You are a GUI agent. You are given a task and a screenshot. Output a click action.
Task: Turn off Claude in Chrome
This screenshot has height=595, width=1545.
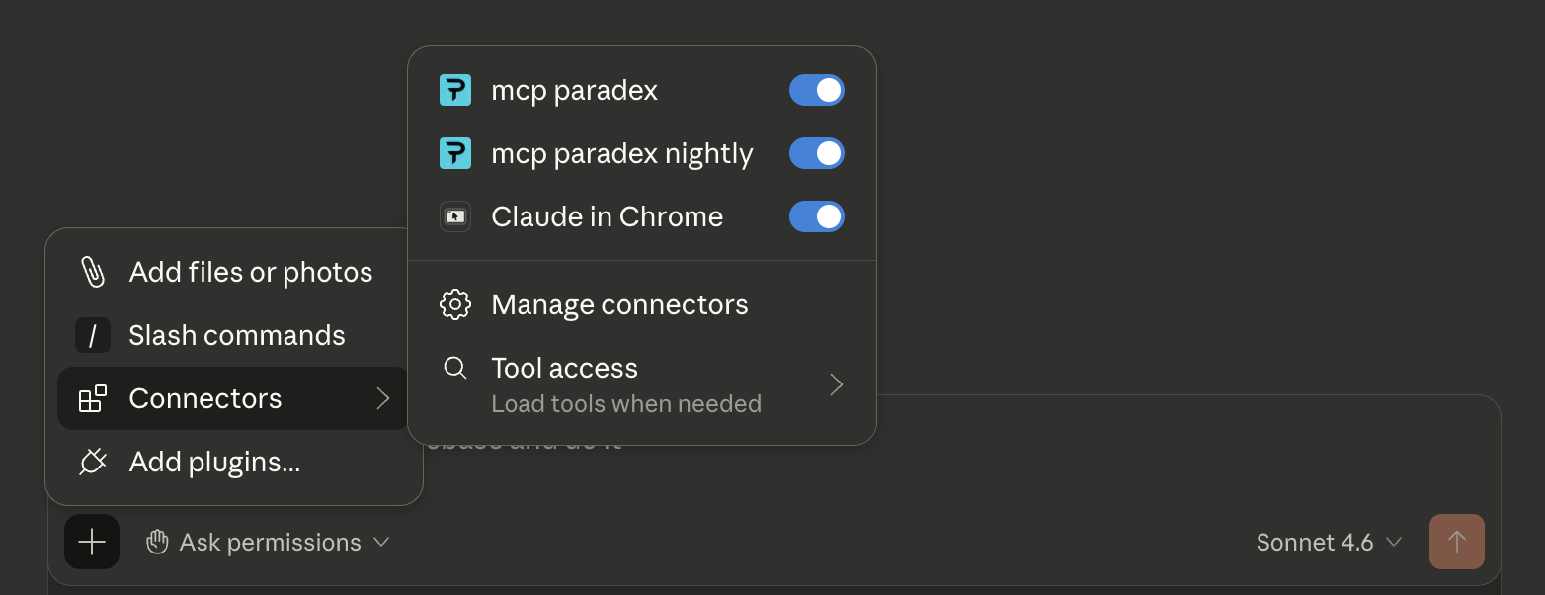pyautogui.click(x=817, y=216)
